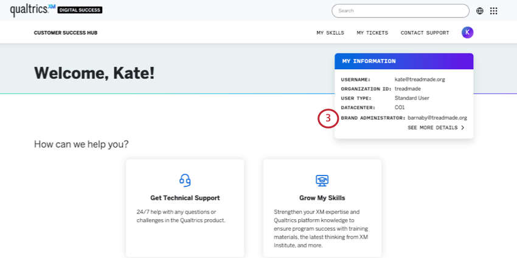Click the BRAND ADMINISTRATOR: label
This screenshot has height=258, width=517.
(373, 118)
